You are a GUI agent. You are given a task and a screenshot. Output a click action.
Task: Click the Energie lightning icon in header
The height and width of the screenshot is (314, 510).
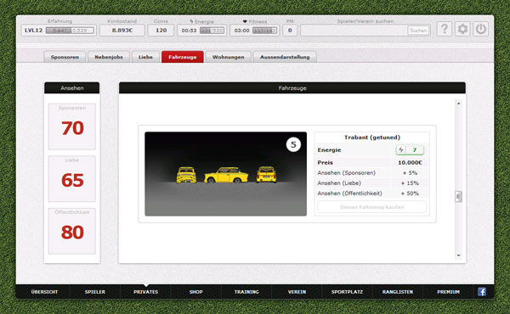pos(191,21)
